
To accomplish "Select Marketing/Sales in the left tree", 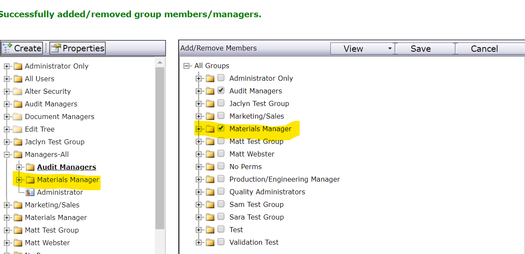I will [x=52, y=205].
